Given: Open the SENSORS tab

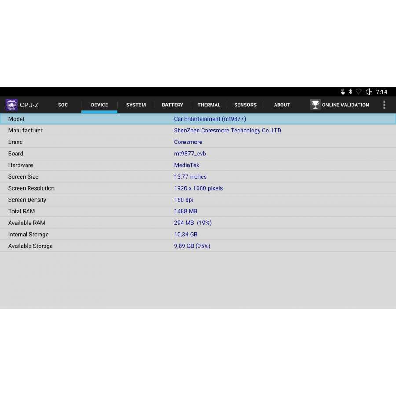Looking at the screenshot, I should [245, 105].
